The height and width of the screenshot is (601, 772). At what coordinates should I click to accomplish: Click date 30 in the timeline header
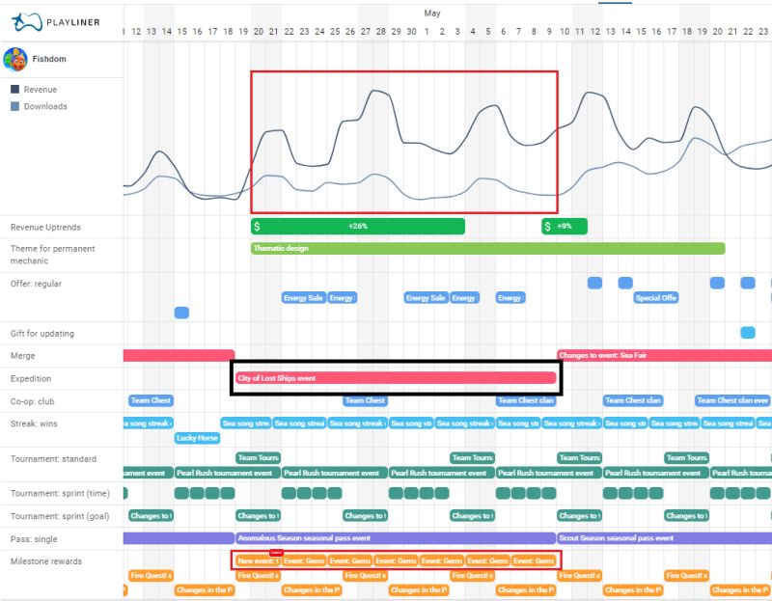pos(411,32)
